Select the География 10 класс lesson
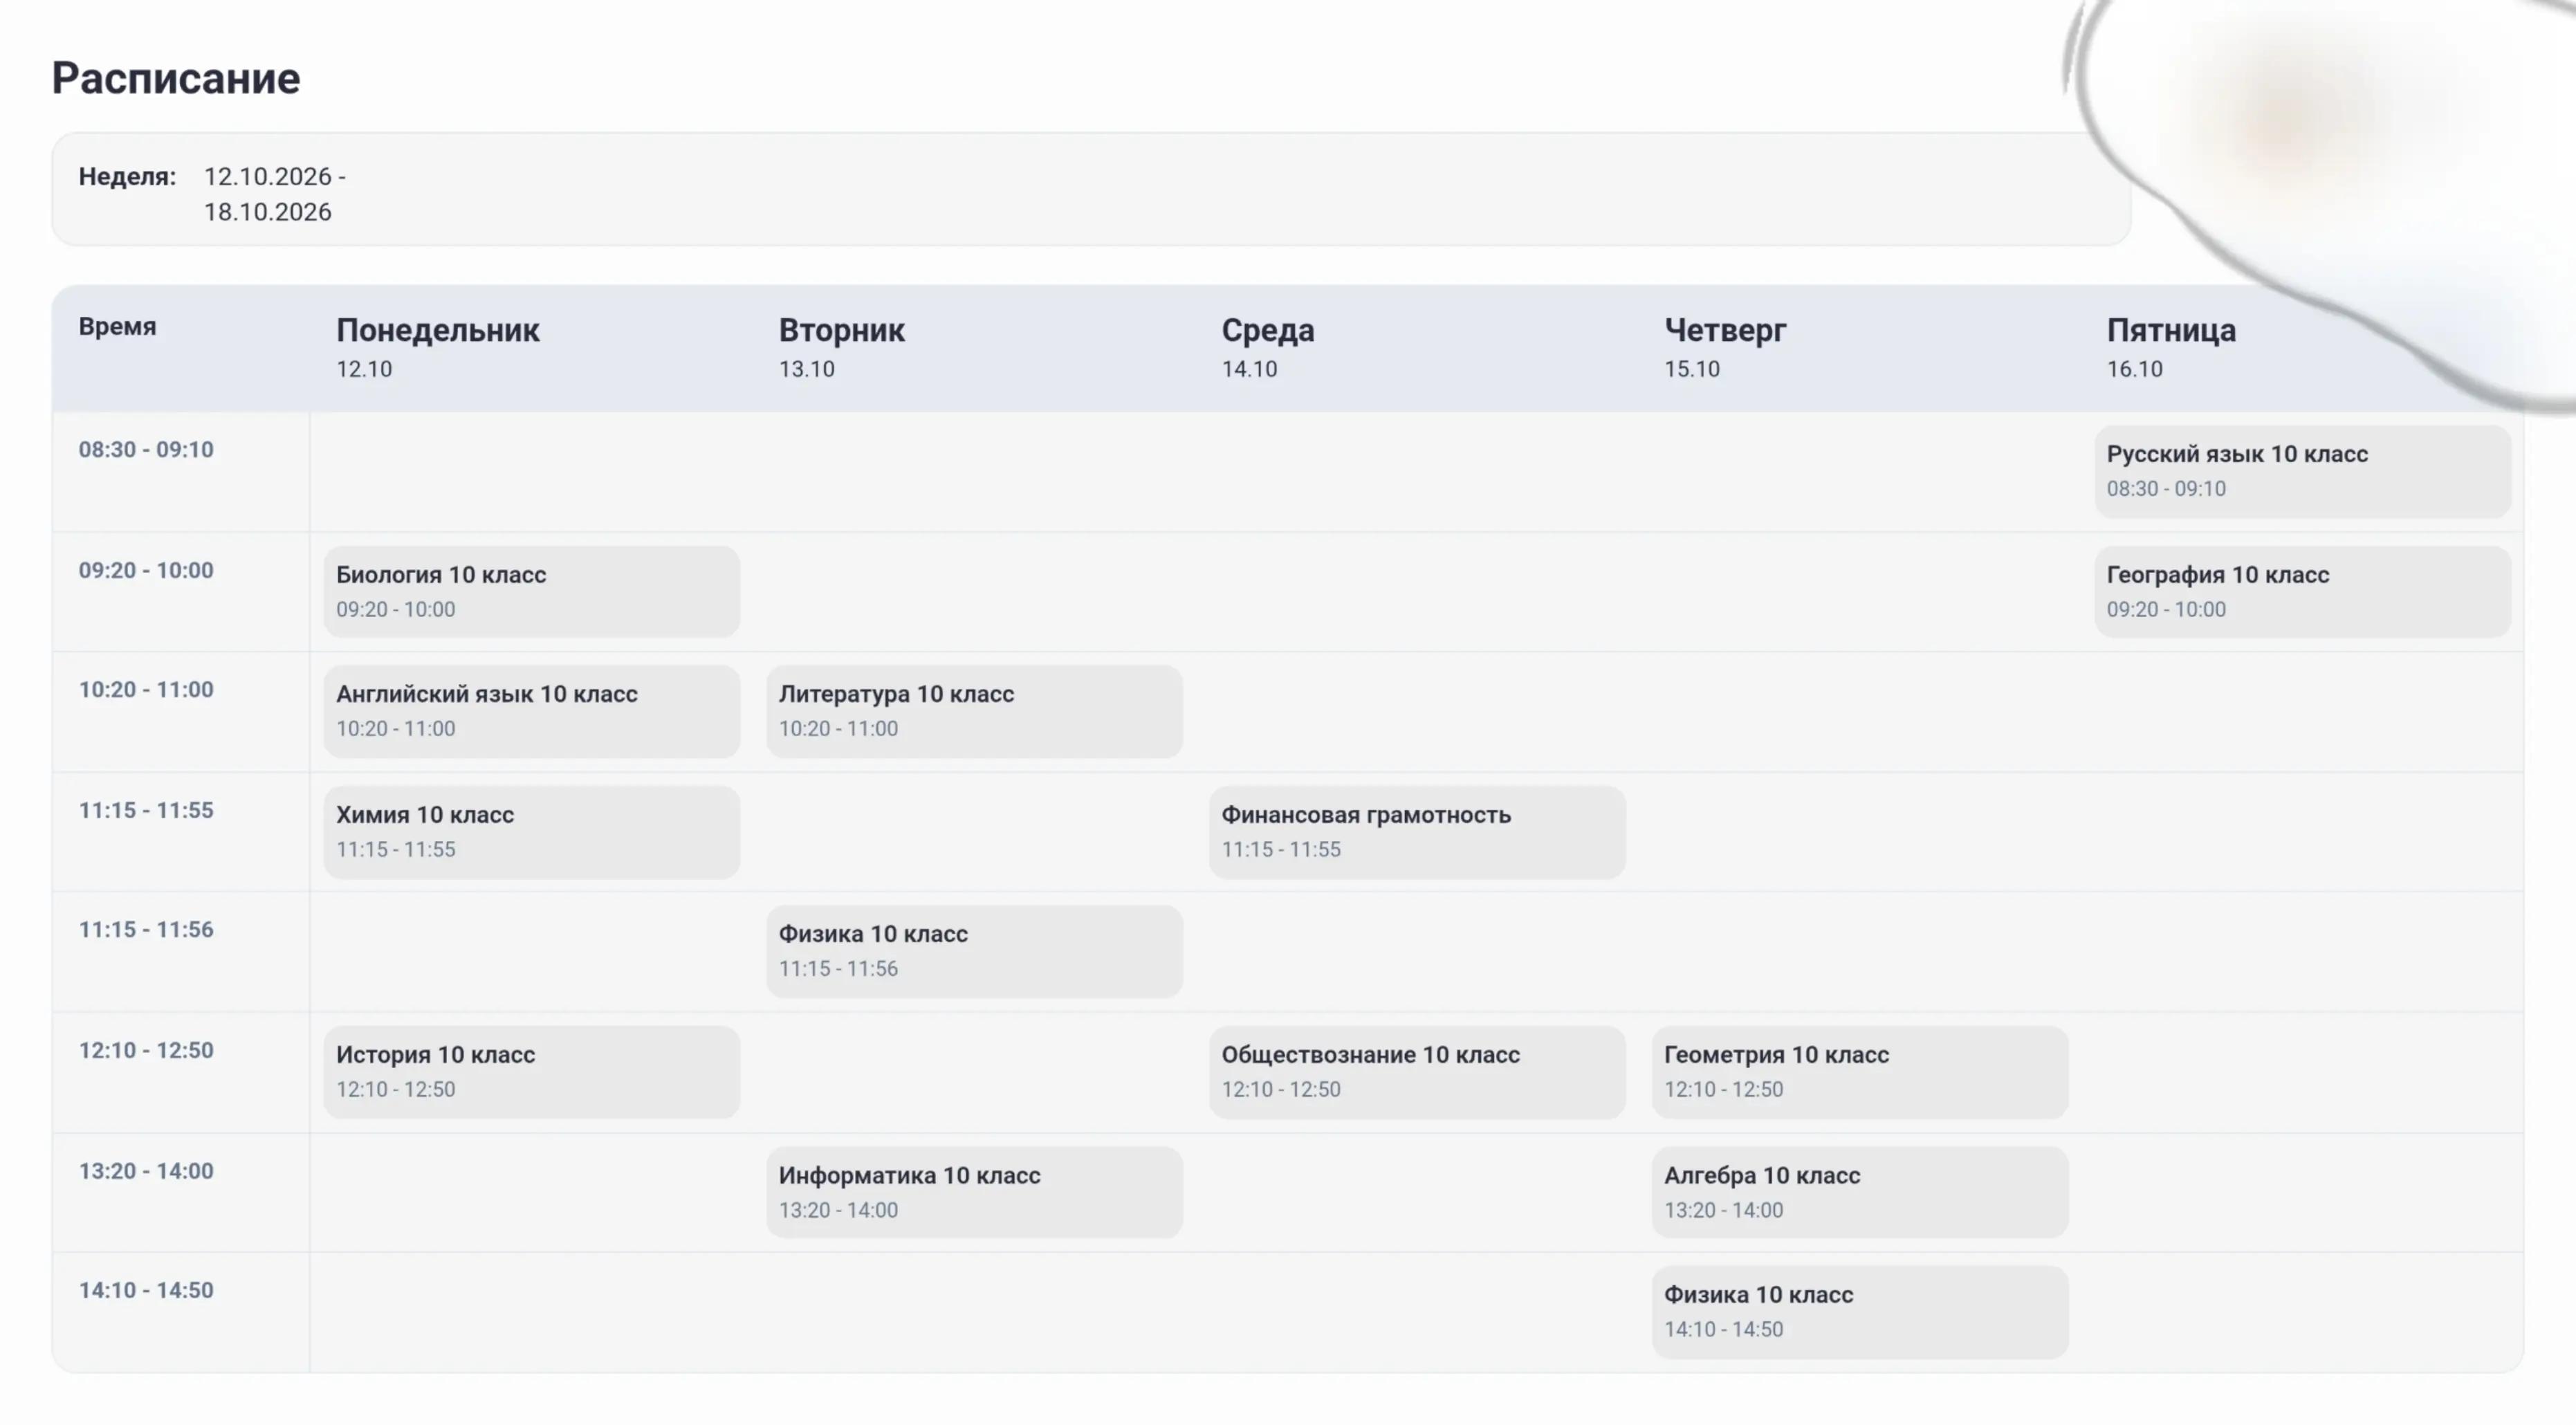The height and width of the screenshot is (1425, 2576). pos(2303,591)
